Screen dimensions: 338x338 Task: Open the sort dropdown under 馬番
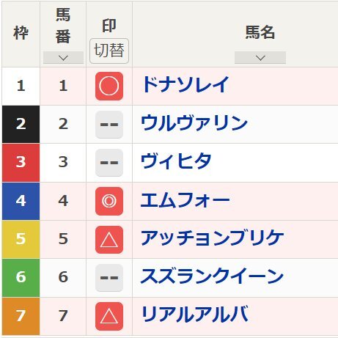pyautogui.click(x=63, y=58)
